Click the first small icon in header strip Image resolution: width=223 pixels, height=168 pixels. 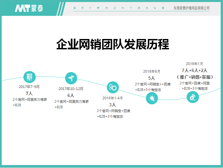click(x=74, y=8)
